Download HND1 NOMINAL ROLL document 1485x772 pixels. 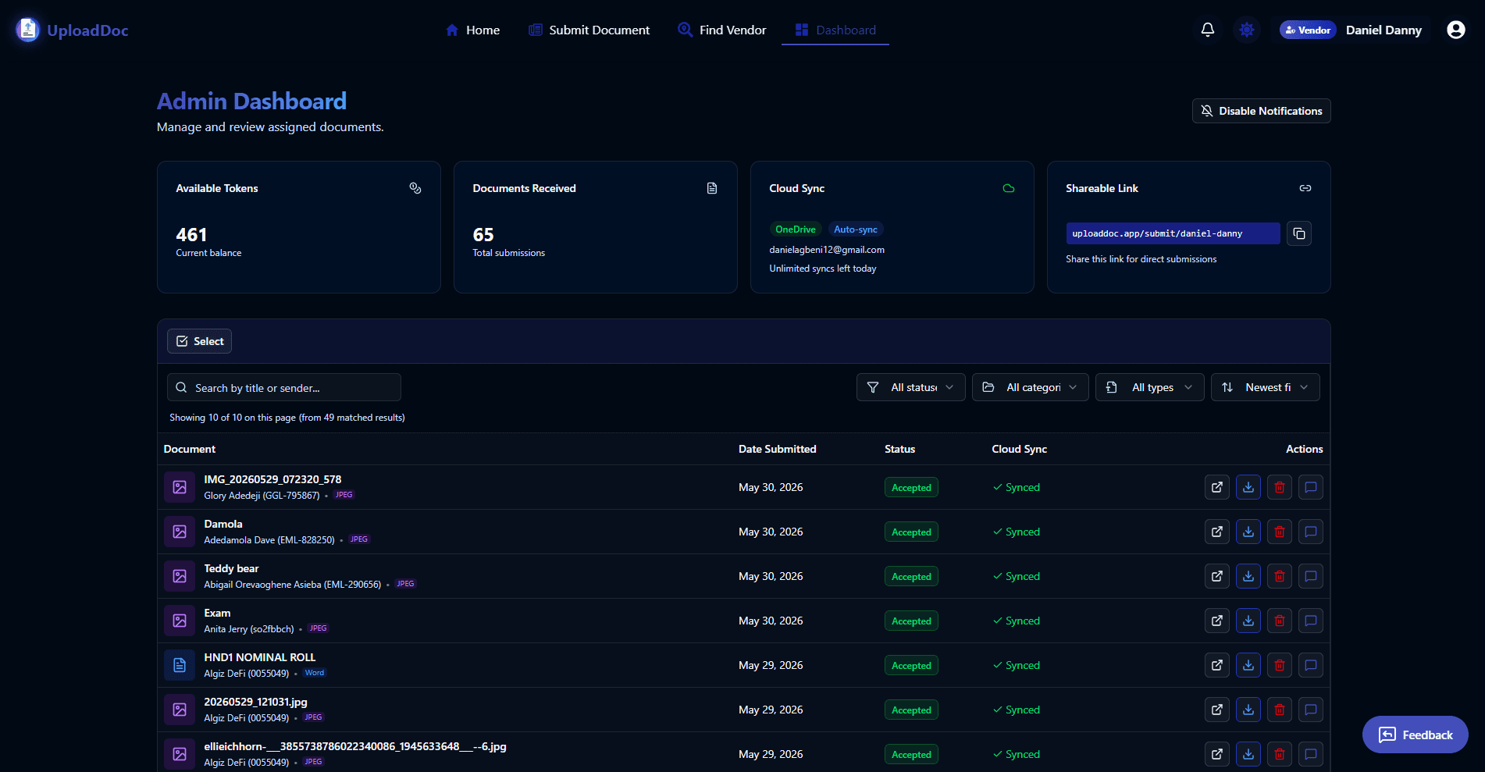click(x=1248, y=665)
